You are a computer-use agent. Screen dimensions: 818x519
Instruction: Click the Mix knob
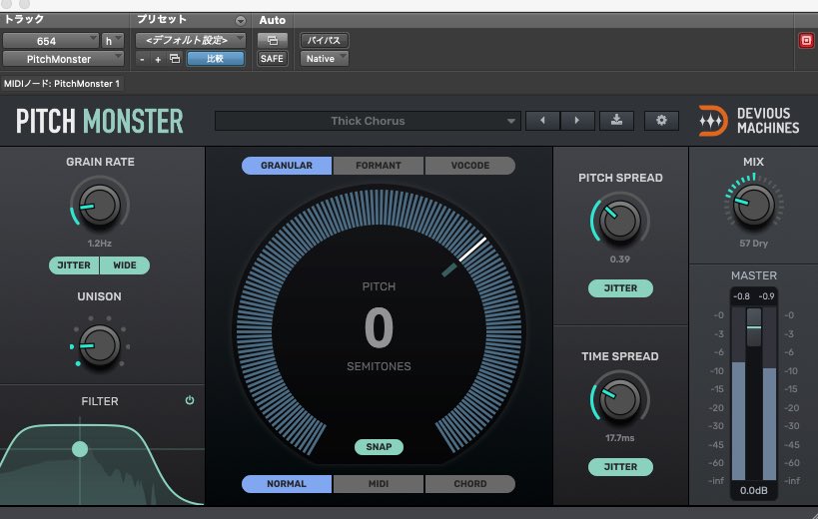754,205
